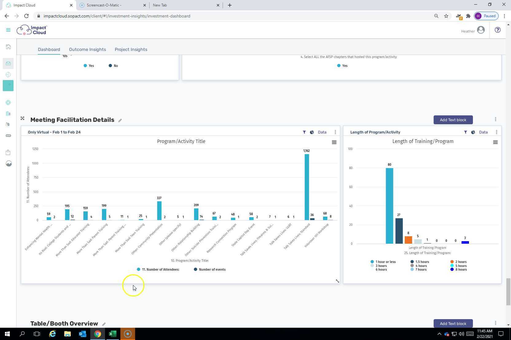
Task: Open filter on Length of Program/Activity chart
Action: point(466,132)
